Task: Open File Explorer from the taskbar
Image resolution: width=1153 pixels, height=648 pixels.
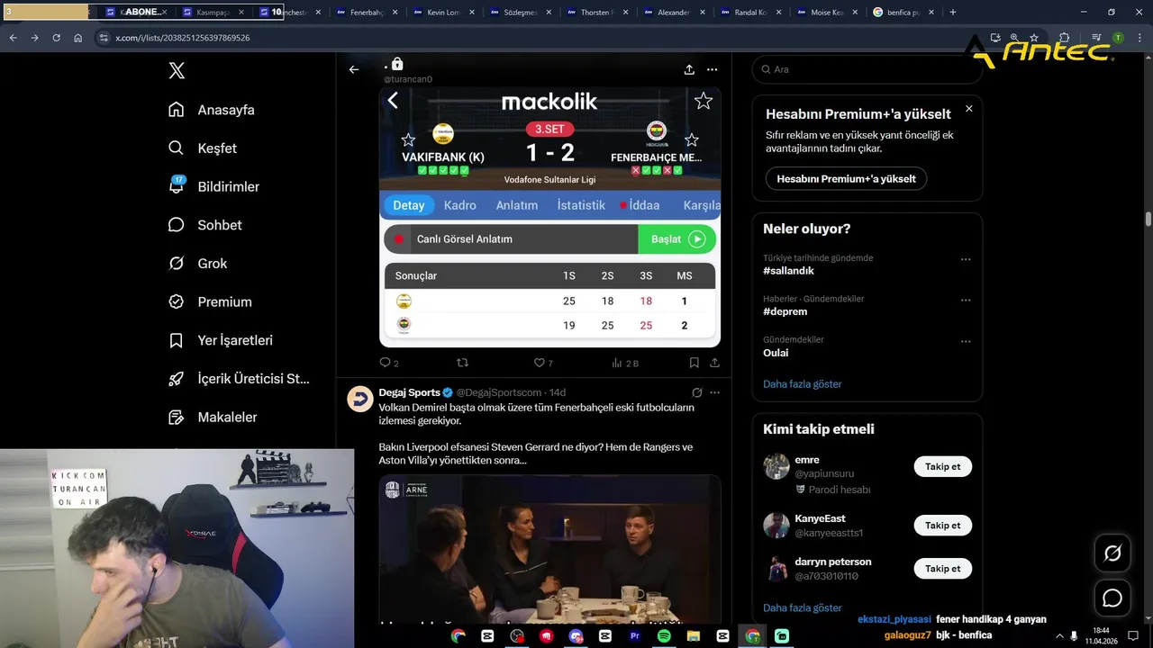Action: [693, 635]
